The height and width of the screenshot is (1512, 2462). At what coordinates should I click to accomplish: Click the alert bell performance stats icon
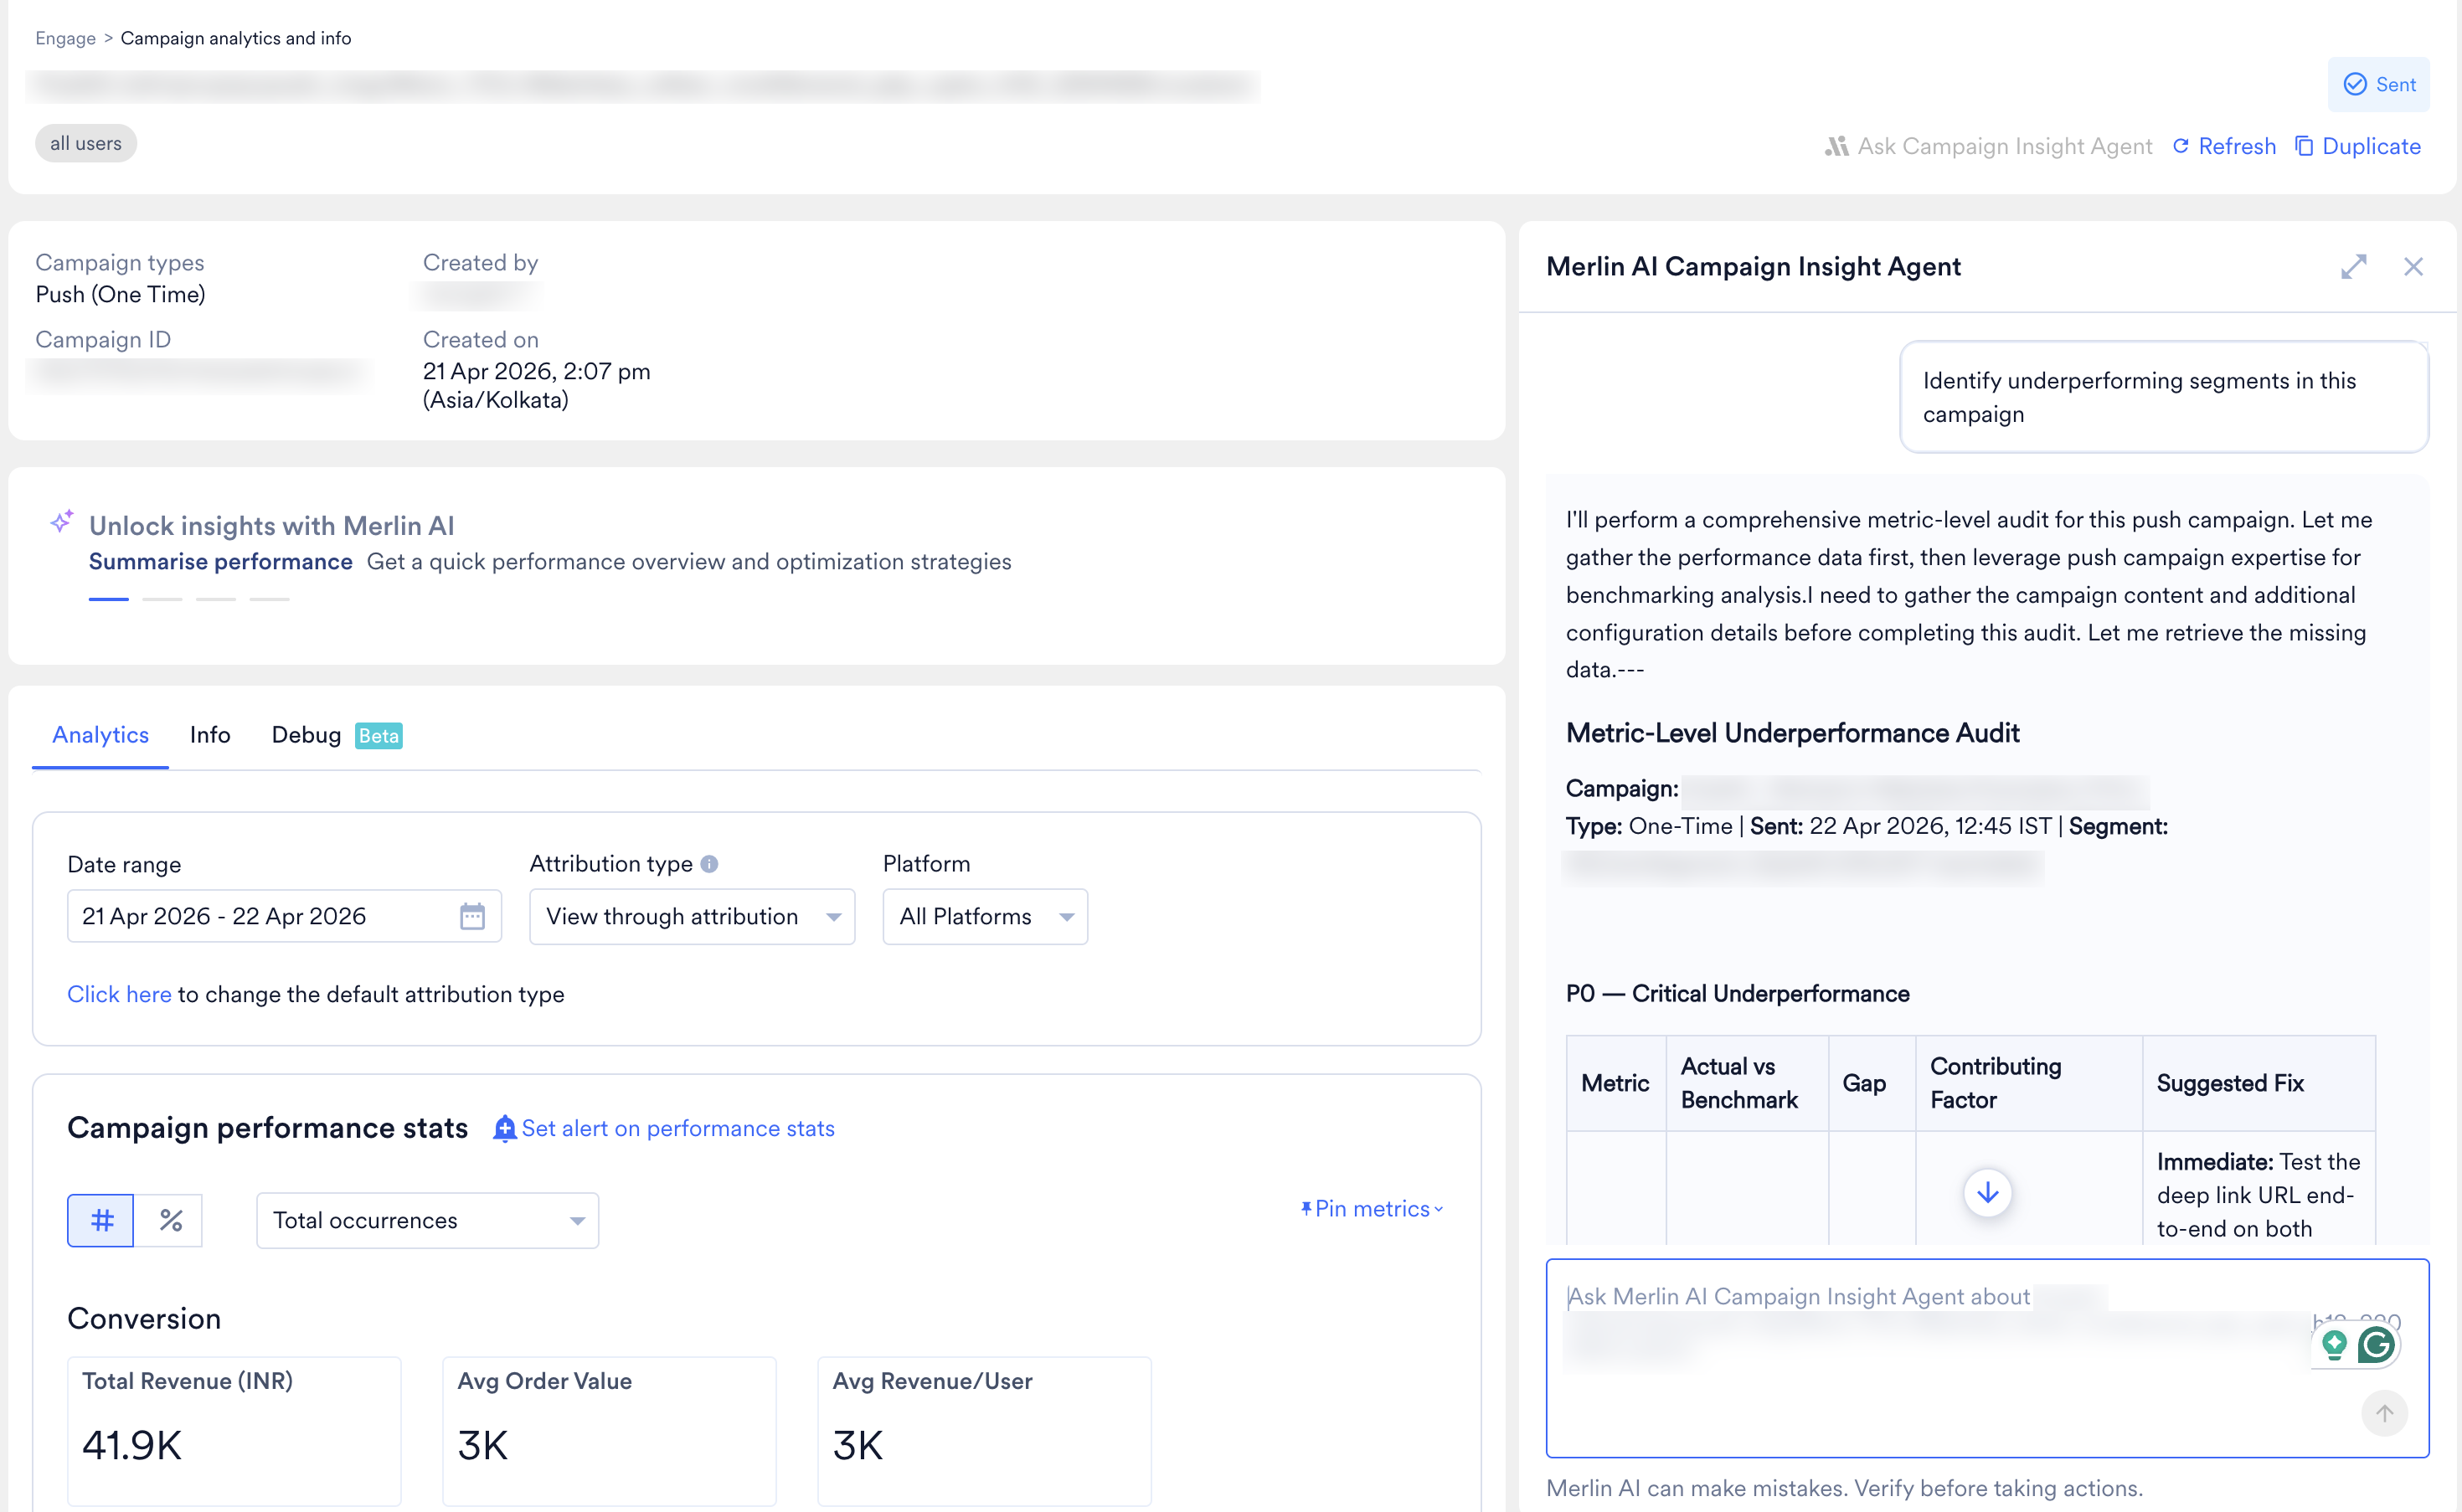tap(505, 1128)
